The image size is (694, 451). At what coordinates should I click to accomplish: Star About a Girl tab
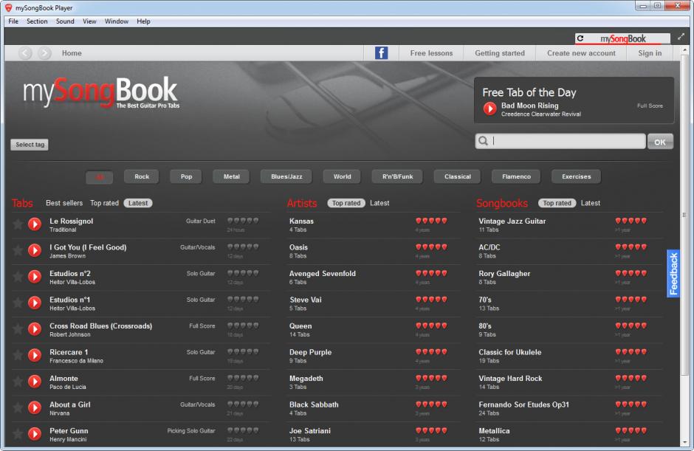point(18,407)
